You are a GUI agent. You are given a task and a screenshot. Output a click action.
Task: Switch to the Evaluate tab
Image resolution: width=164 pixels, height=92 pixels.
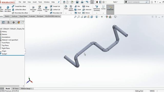point(32,16)
